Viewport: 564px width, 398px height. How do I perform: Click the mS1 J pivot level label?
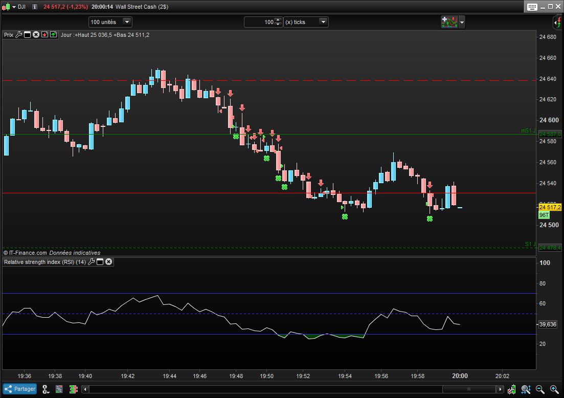(x=528, y=130)
